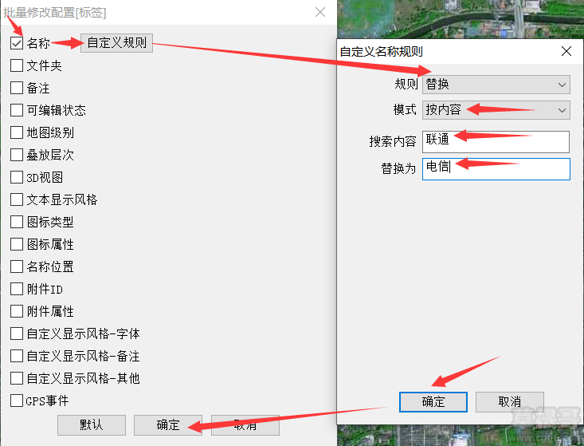
Task: Focus the 替换为 field containing 电信
Action: point(496,169)
